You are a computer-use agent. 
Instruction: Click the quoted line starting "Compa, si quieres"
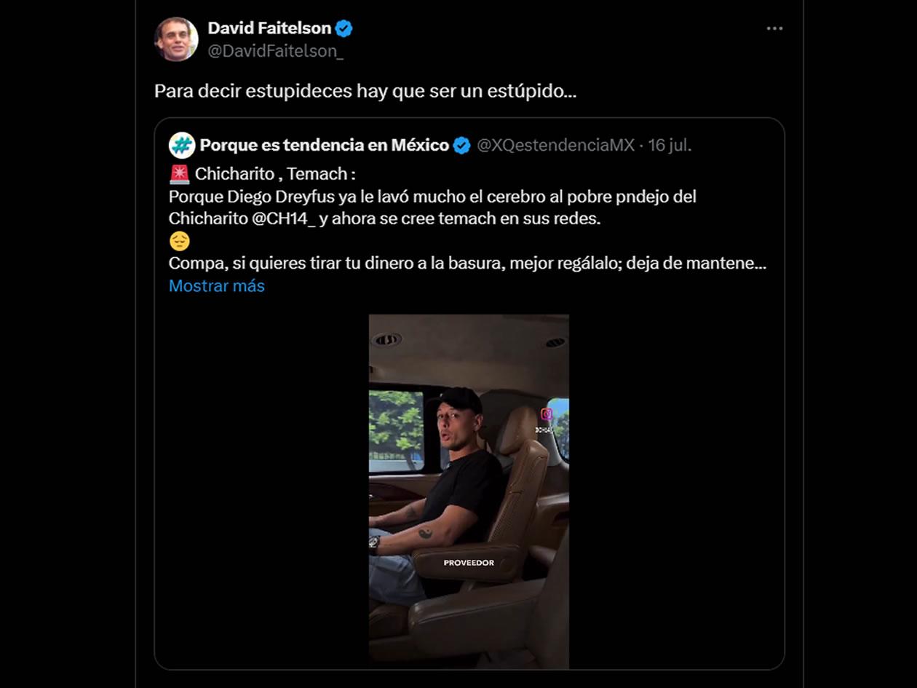click(x=467, y=263)
